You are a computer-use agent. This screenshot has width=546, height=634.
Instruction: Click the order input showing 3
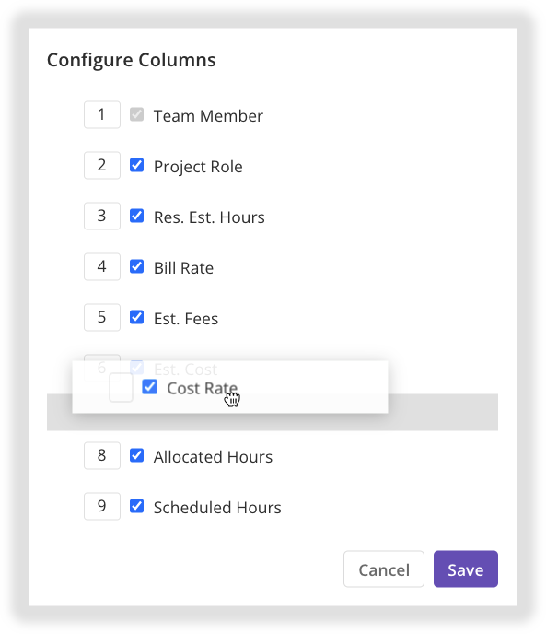tap(102, 216)
